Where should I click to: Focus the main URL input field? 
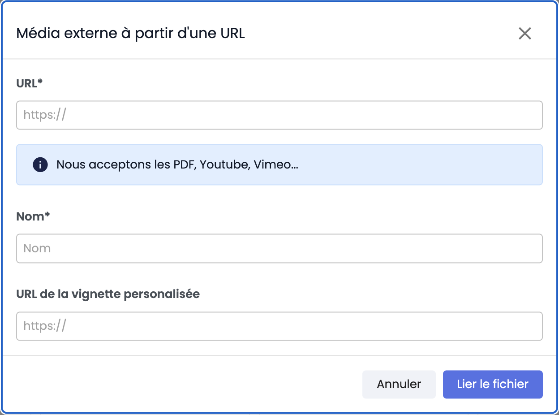(279, 115)
